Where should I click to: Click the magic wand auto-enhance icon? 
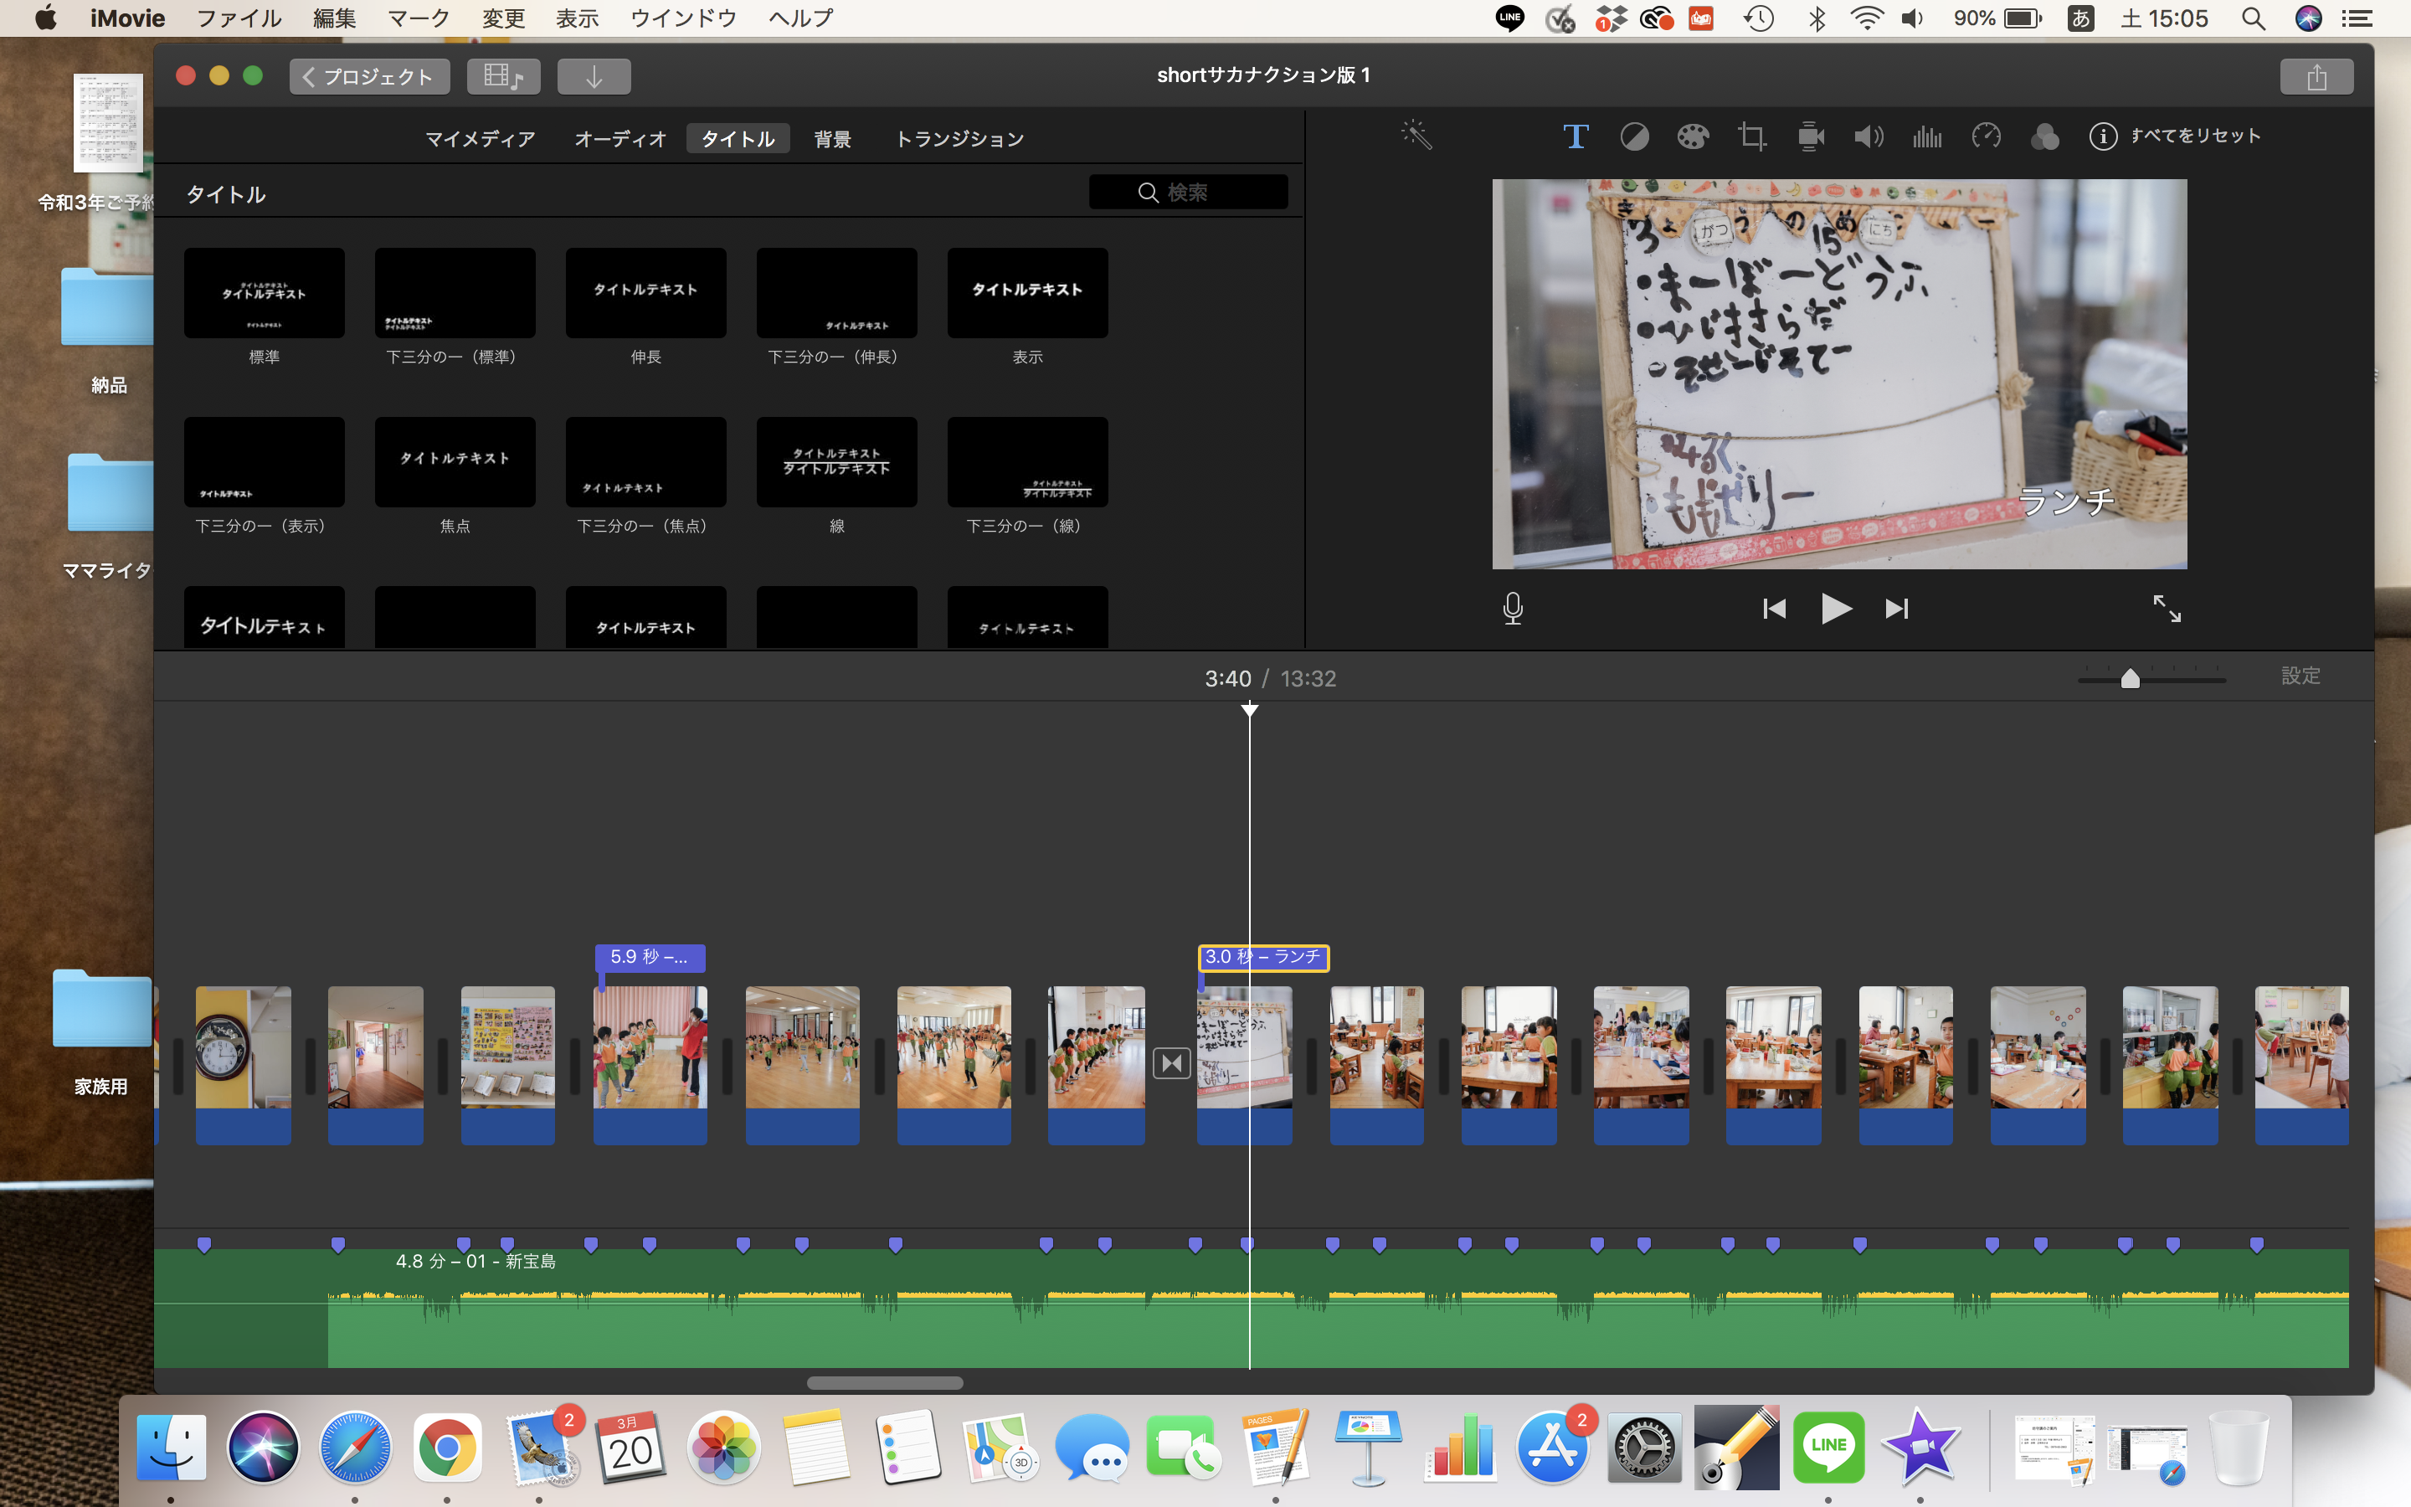(1416, 136)
